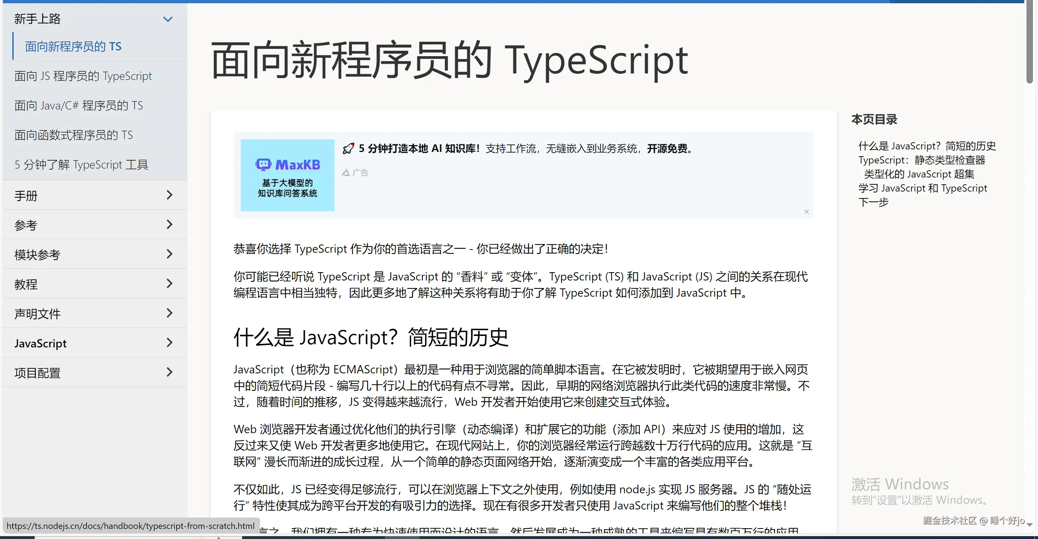This screenshot has width=1038, height=539.
Task: Go to 下一步 in page contents
Action: tap(873, 202)
